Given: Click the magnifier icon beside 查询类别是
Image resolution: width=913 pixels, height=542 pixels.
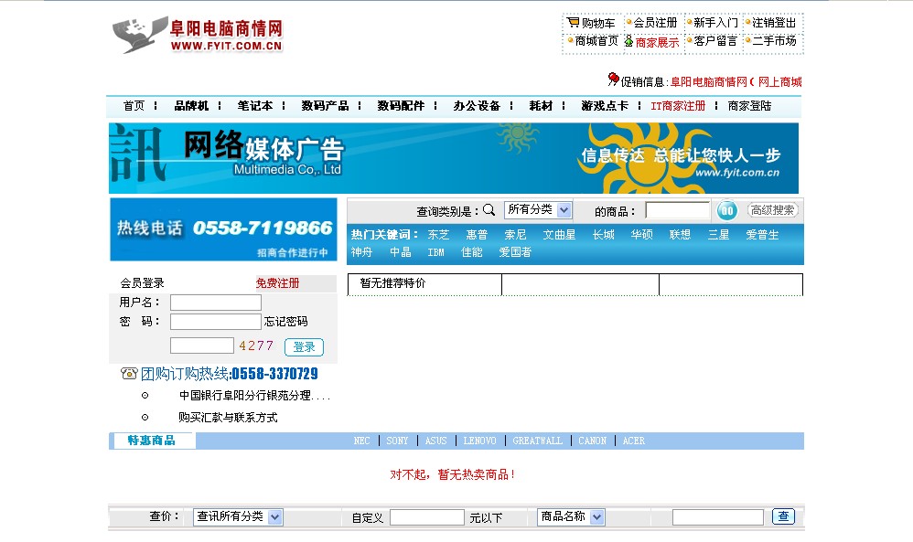Looking at the screenshot, I should click(489, 210).
